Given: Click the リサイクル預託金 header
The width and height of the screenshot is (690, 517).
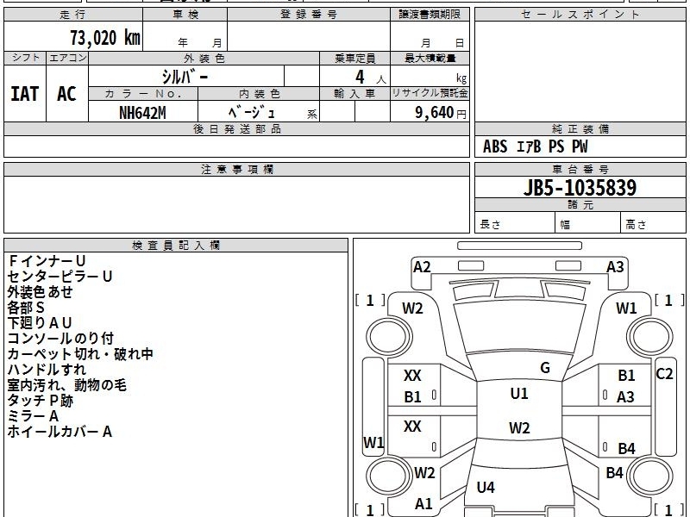Looking at the screenshot, I should click(x=430, y=94).
